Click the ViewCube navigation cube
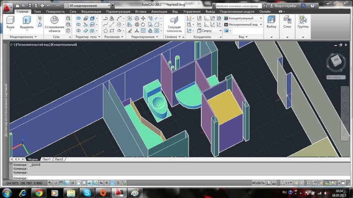Screen dimensions: 353x198 click(336, 61)
